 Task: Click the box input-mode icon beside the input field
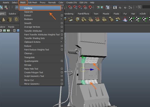point(139,7)
